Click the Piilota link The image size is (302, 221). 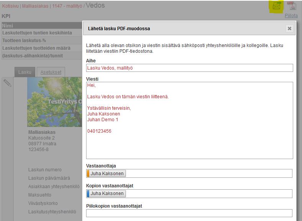click(x=291, y=16)
